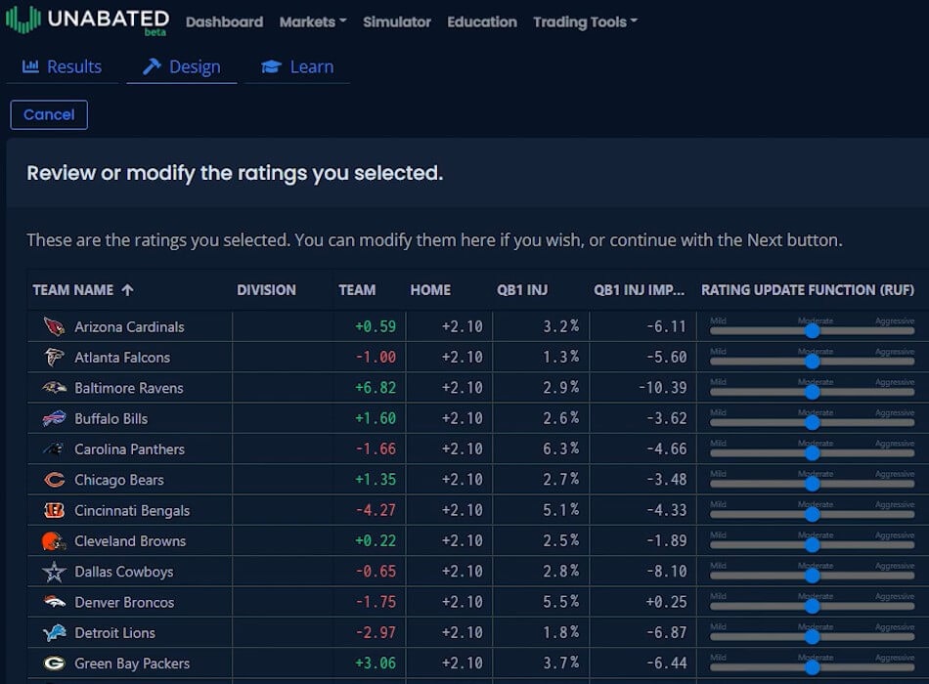The height and width of the screenshot is (684, 929).
Task: Click the Cincinnati Bengals team logo
Action: pyautogui.click(x=54, y=510)
